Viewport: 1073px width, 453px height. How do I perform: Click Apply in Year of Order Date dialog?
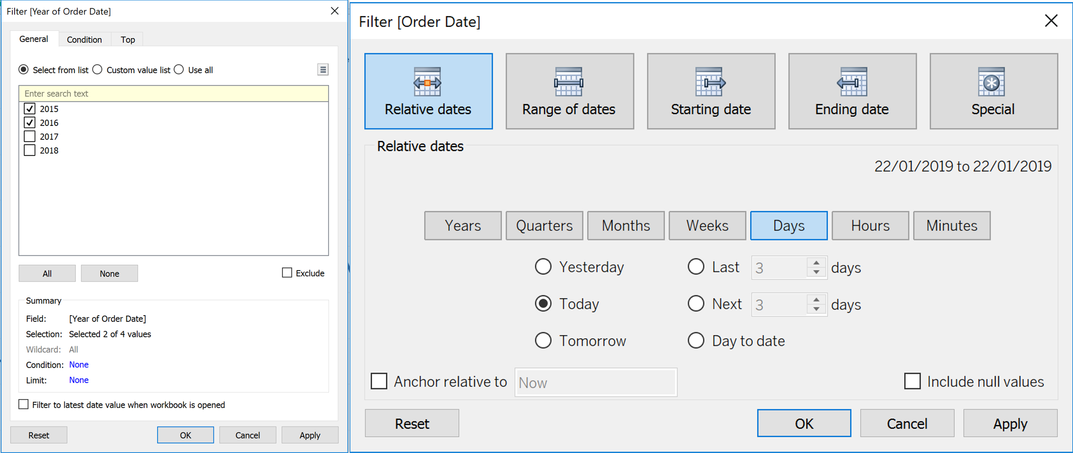[310, 435]
